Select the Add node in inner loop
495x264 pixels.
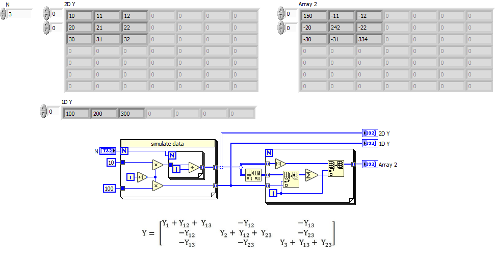194,168
